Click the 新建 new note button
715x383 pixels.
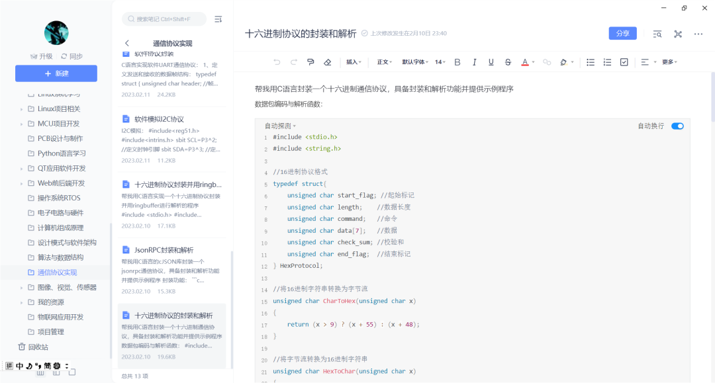(56, 73)
